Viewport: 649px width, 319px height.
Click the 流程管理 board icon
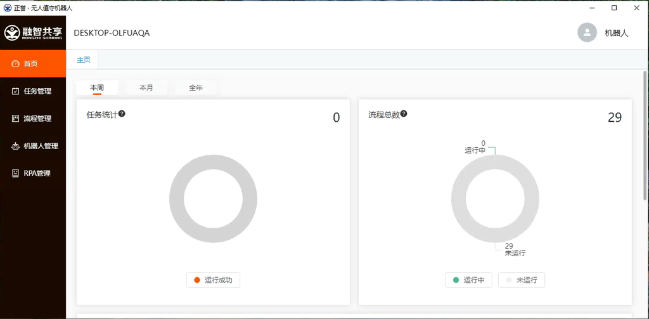point(15,119)
